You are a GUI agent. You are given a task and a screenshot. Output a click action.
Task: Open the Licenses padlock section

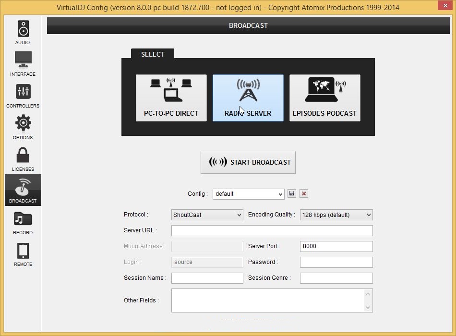tap(23, 159)
